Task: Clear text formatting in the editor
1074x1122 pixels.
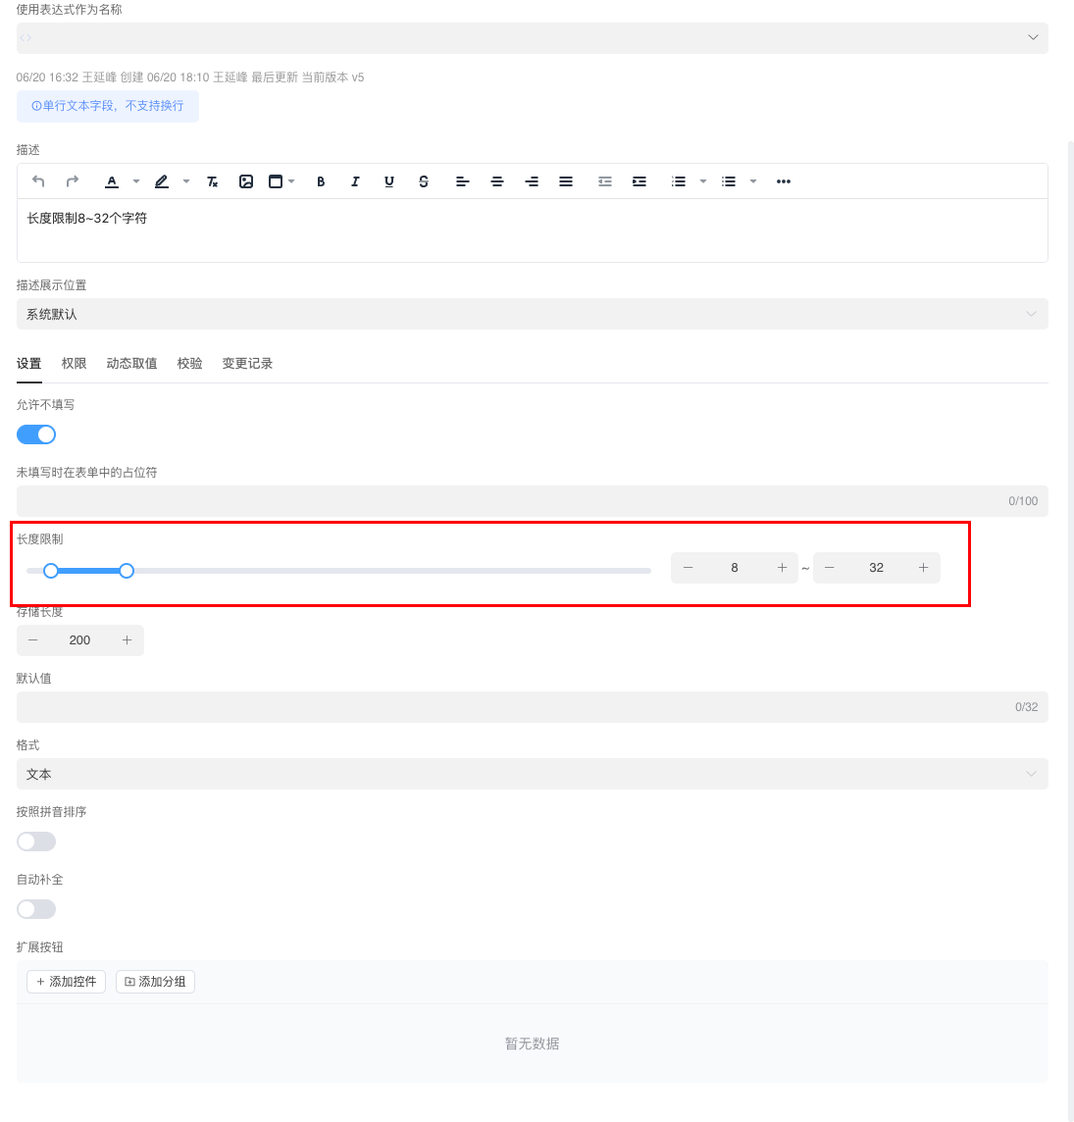Action: (x=212, y=181)
